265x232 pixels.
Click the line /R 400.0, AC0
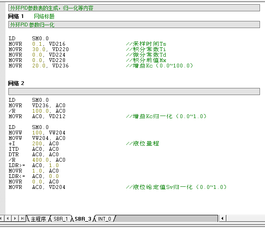tap(37, 160)
